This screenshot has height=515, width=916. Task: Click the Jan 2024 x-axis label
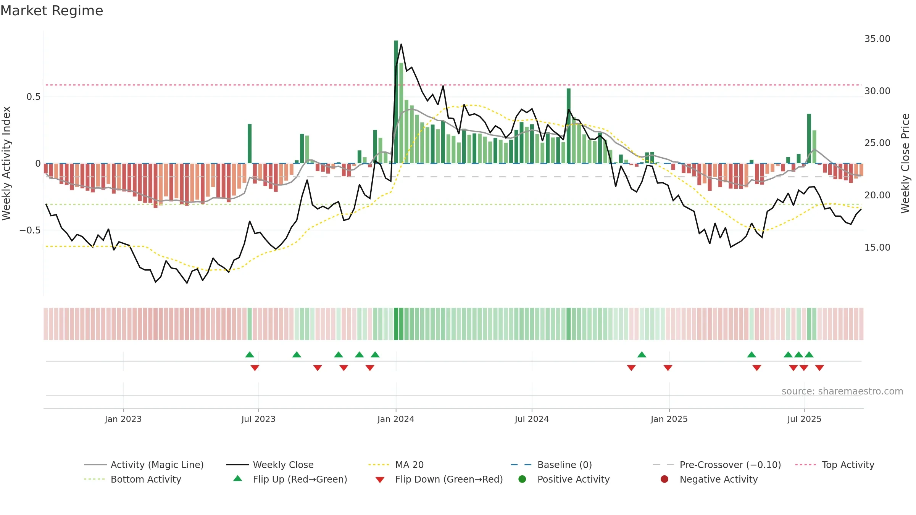[x=396, y=419]
